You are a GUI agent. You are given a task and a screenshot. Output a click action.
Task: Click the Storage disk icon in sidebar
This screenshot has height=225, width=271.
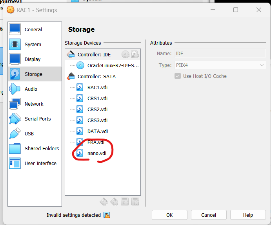[15, 74]
